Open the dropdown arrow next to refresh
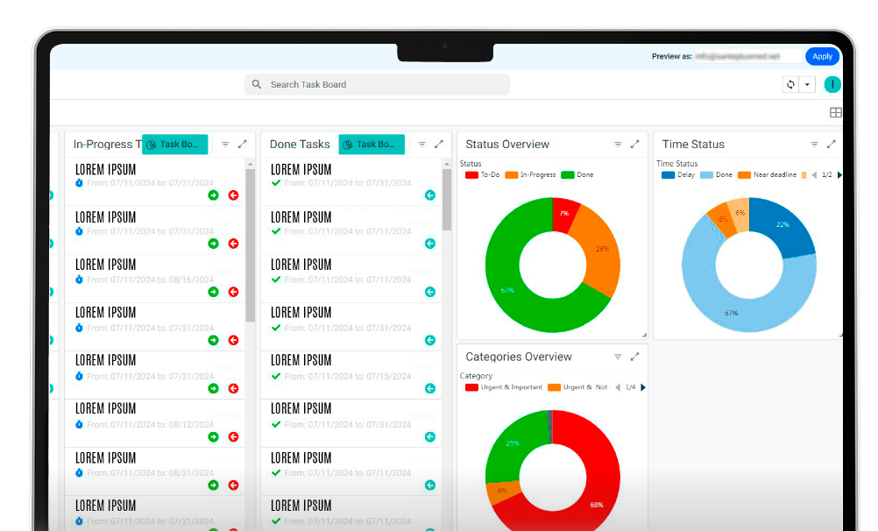The image size is (878, 531). click(x=807, y=84)
